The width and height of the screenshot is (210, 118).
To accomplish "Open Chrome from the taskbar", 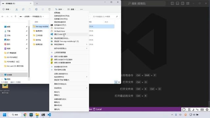I will 25,115.
